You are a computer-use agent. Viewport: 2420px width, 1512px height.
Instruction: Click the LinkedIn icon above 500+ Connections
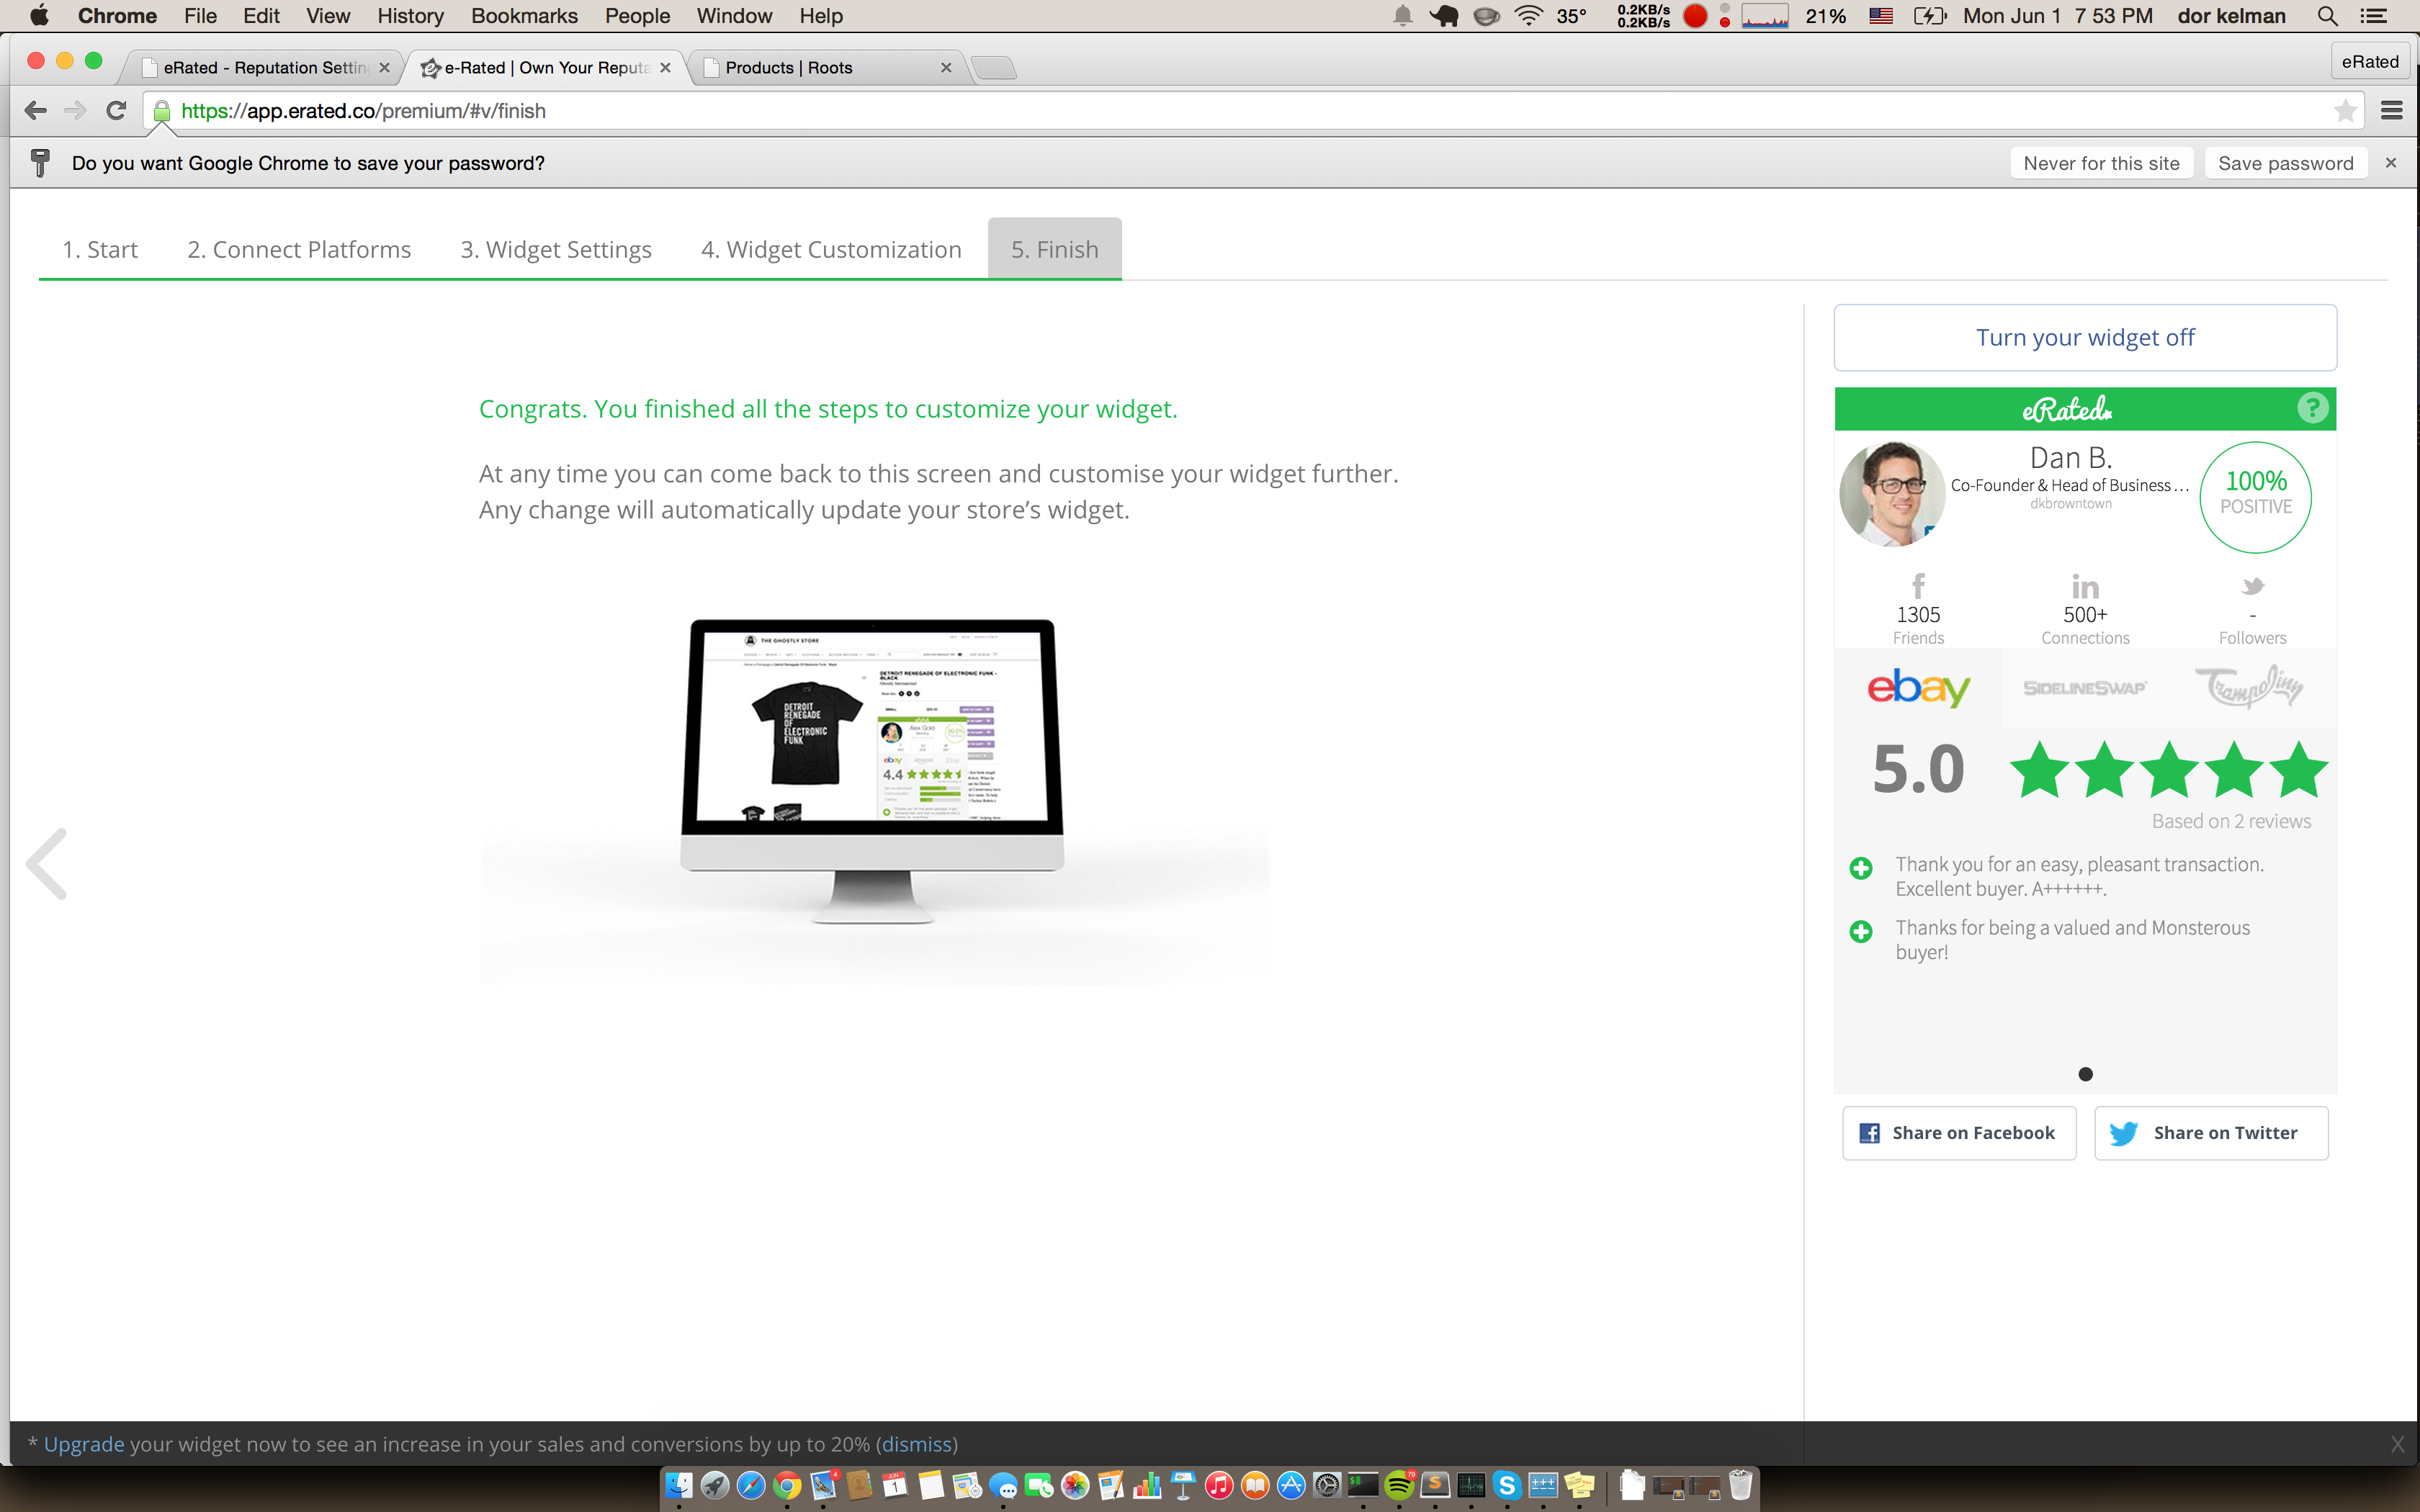coord(2085,586)
